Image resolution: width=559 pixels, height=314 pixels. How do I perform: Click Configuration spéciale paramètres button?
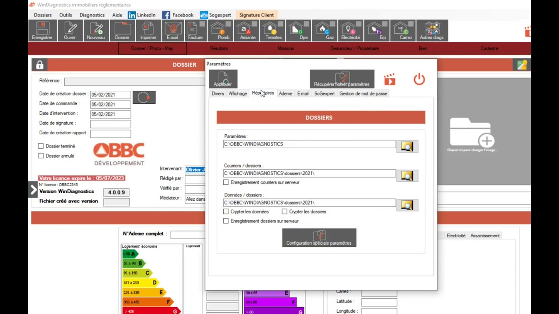(319, 238)
